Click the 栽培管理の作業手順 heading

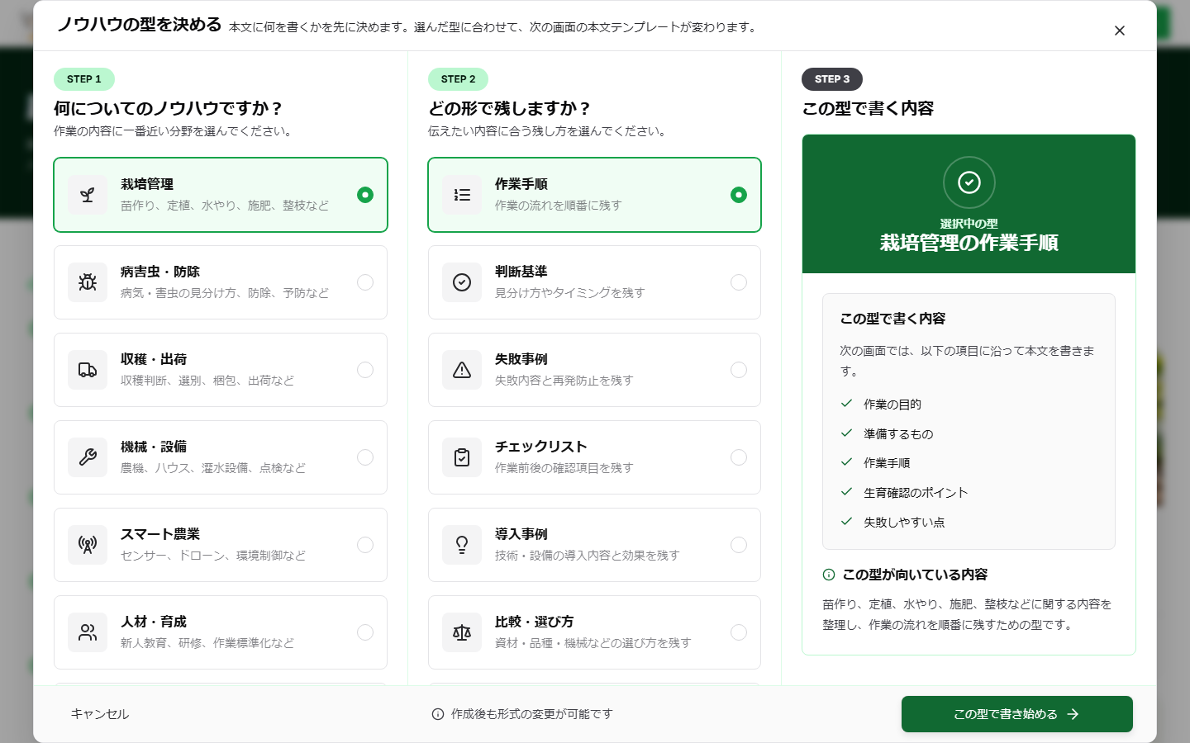969,243
